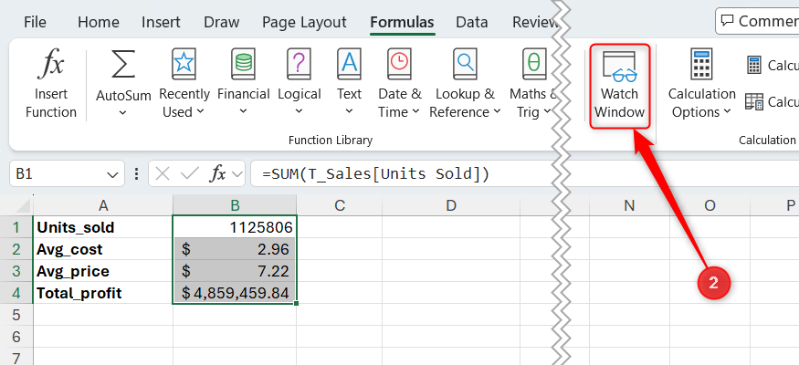Screen dimensions: 799x365
Task: Switch to the Review tab
Action: tap(534, 23)
